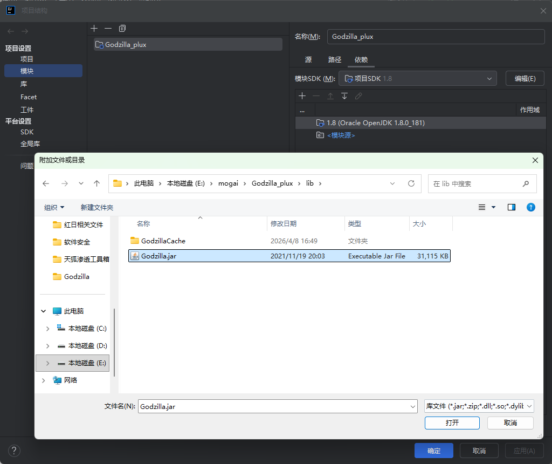This screenshot has height=464, width=552.
Task: Select the Godzilla.jar file row
Action: click(x=289, y=256)
